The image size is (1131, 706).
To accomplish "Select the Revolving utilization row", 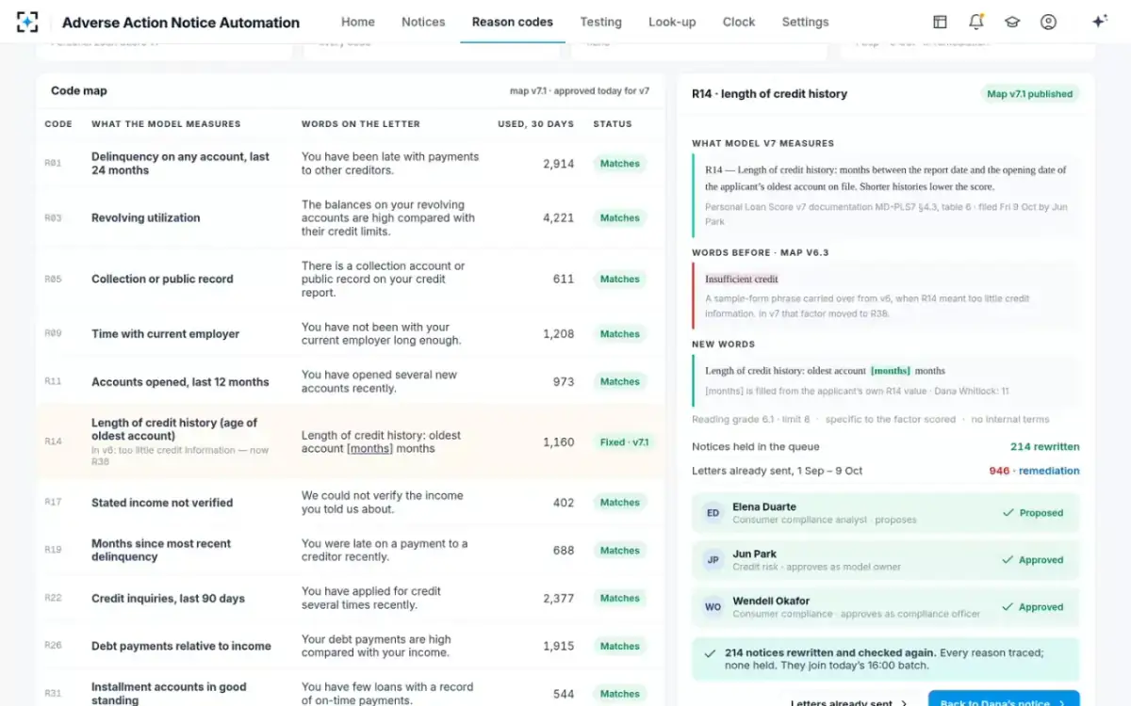I will click(x=351, y=217).
